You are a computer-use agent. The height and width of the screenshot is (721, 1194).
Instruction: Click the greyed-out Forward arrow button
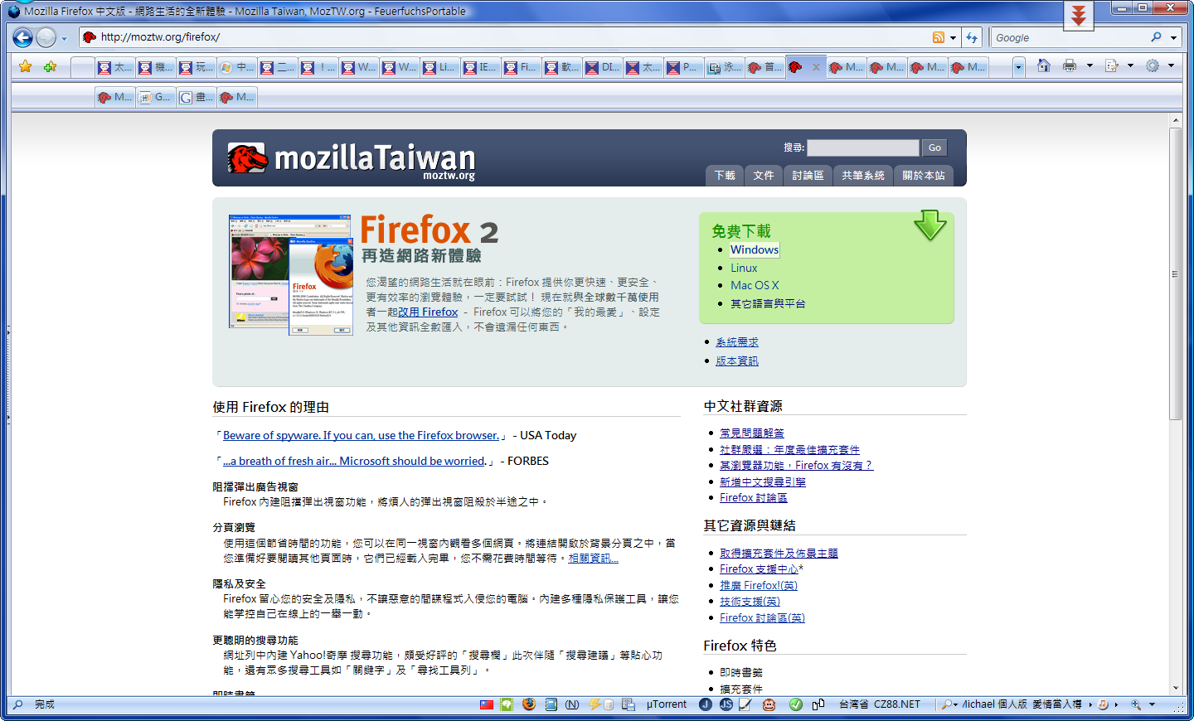[46, 37]
